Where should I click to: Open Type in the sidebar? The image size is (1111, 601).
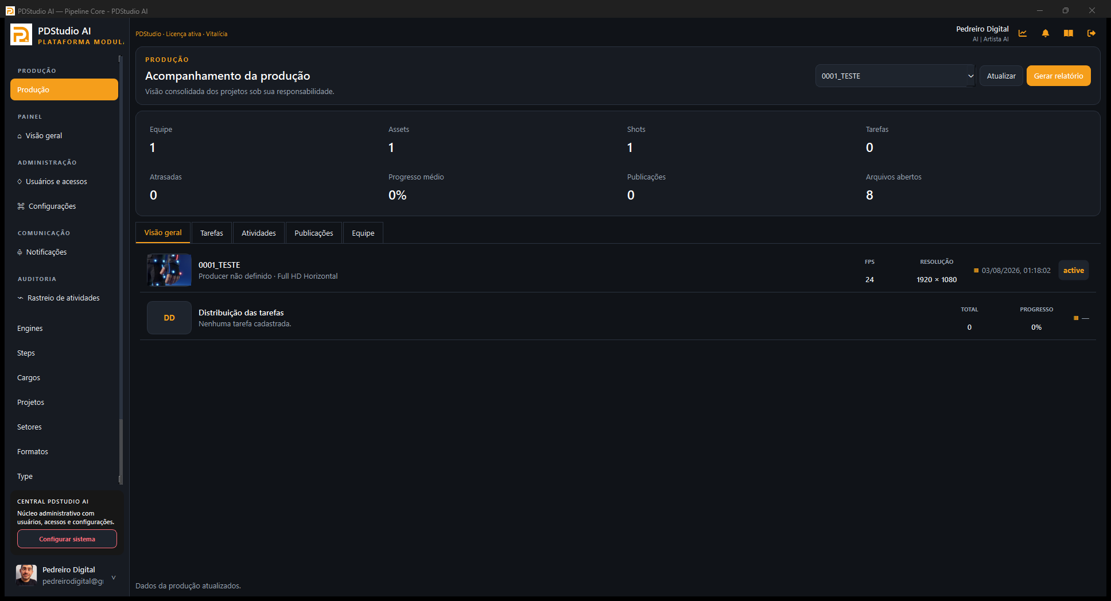(64, 476)
